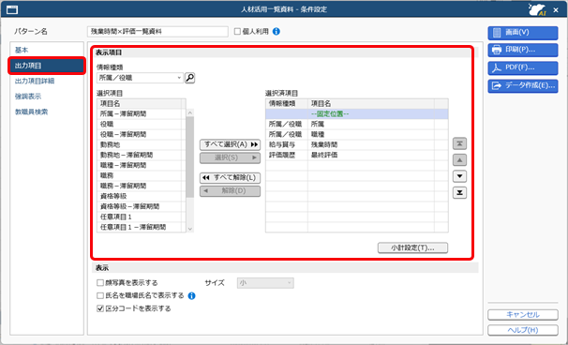
Task: Select 職務 in 選択項目 list
Action: 142,175
